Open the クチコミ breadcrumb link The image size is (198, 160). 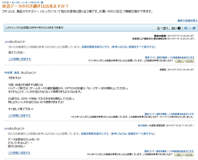click(5, 2)
